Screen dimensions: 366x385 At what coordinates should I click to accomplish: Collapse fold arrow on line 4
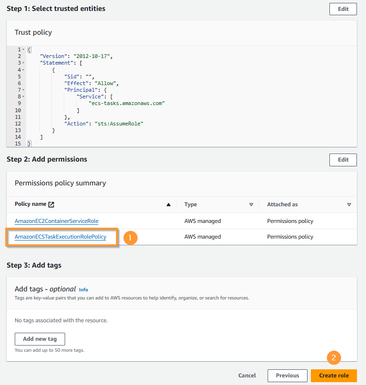point(23,70)
